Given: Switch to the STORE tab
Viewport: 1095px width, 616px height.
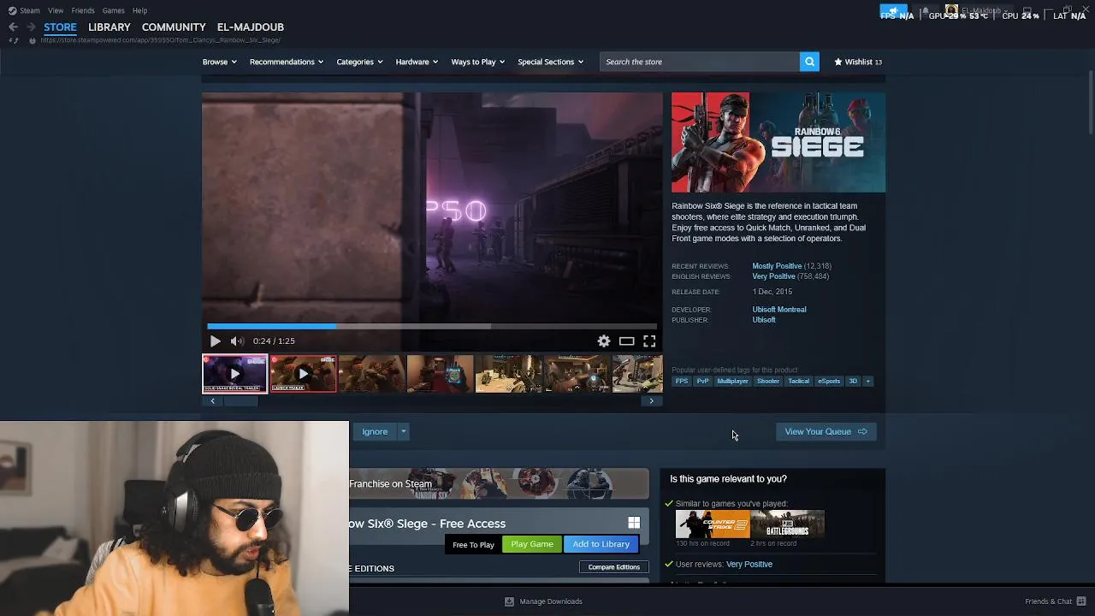Looking at the screenshot, I should click(x=60, y=27).
